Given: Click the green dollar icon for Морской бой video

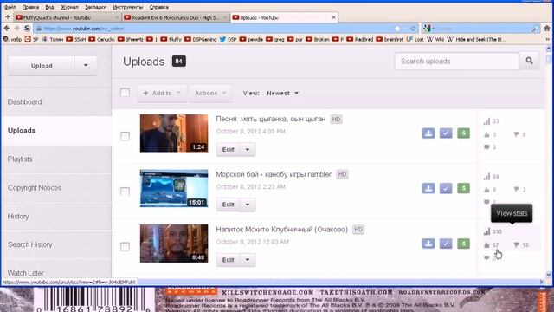Looking at the screenshot, I should (464, 188).
